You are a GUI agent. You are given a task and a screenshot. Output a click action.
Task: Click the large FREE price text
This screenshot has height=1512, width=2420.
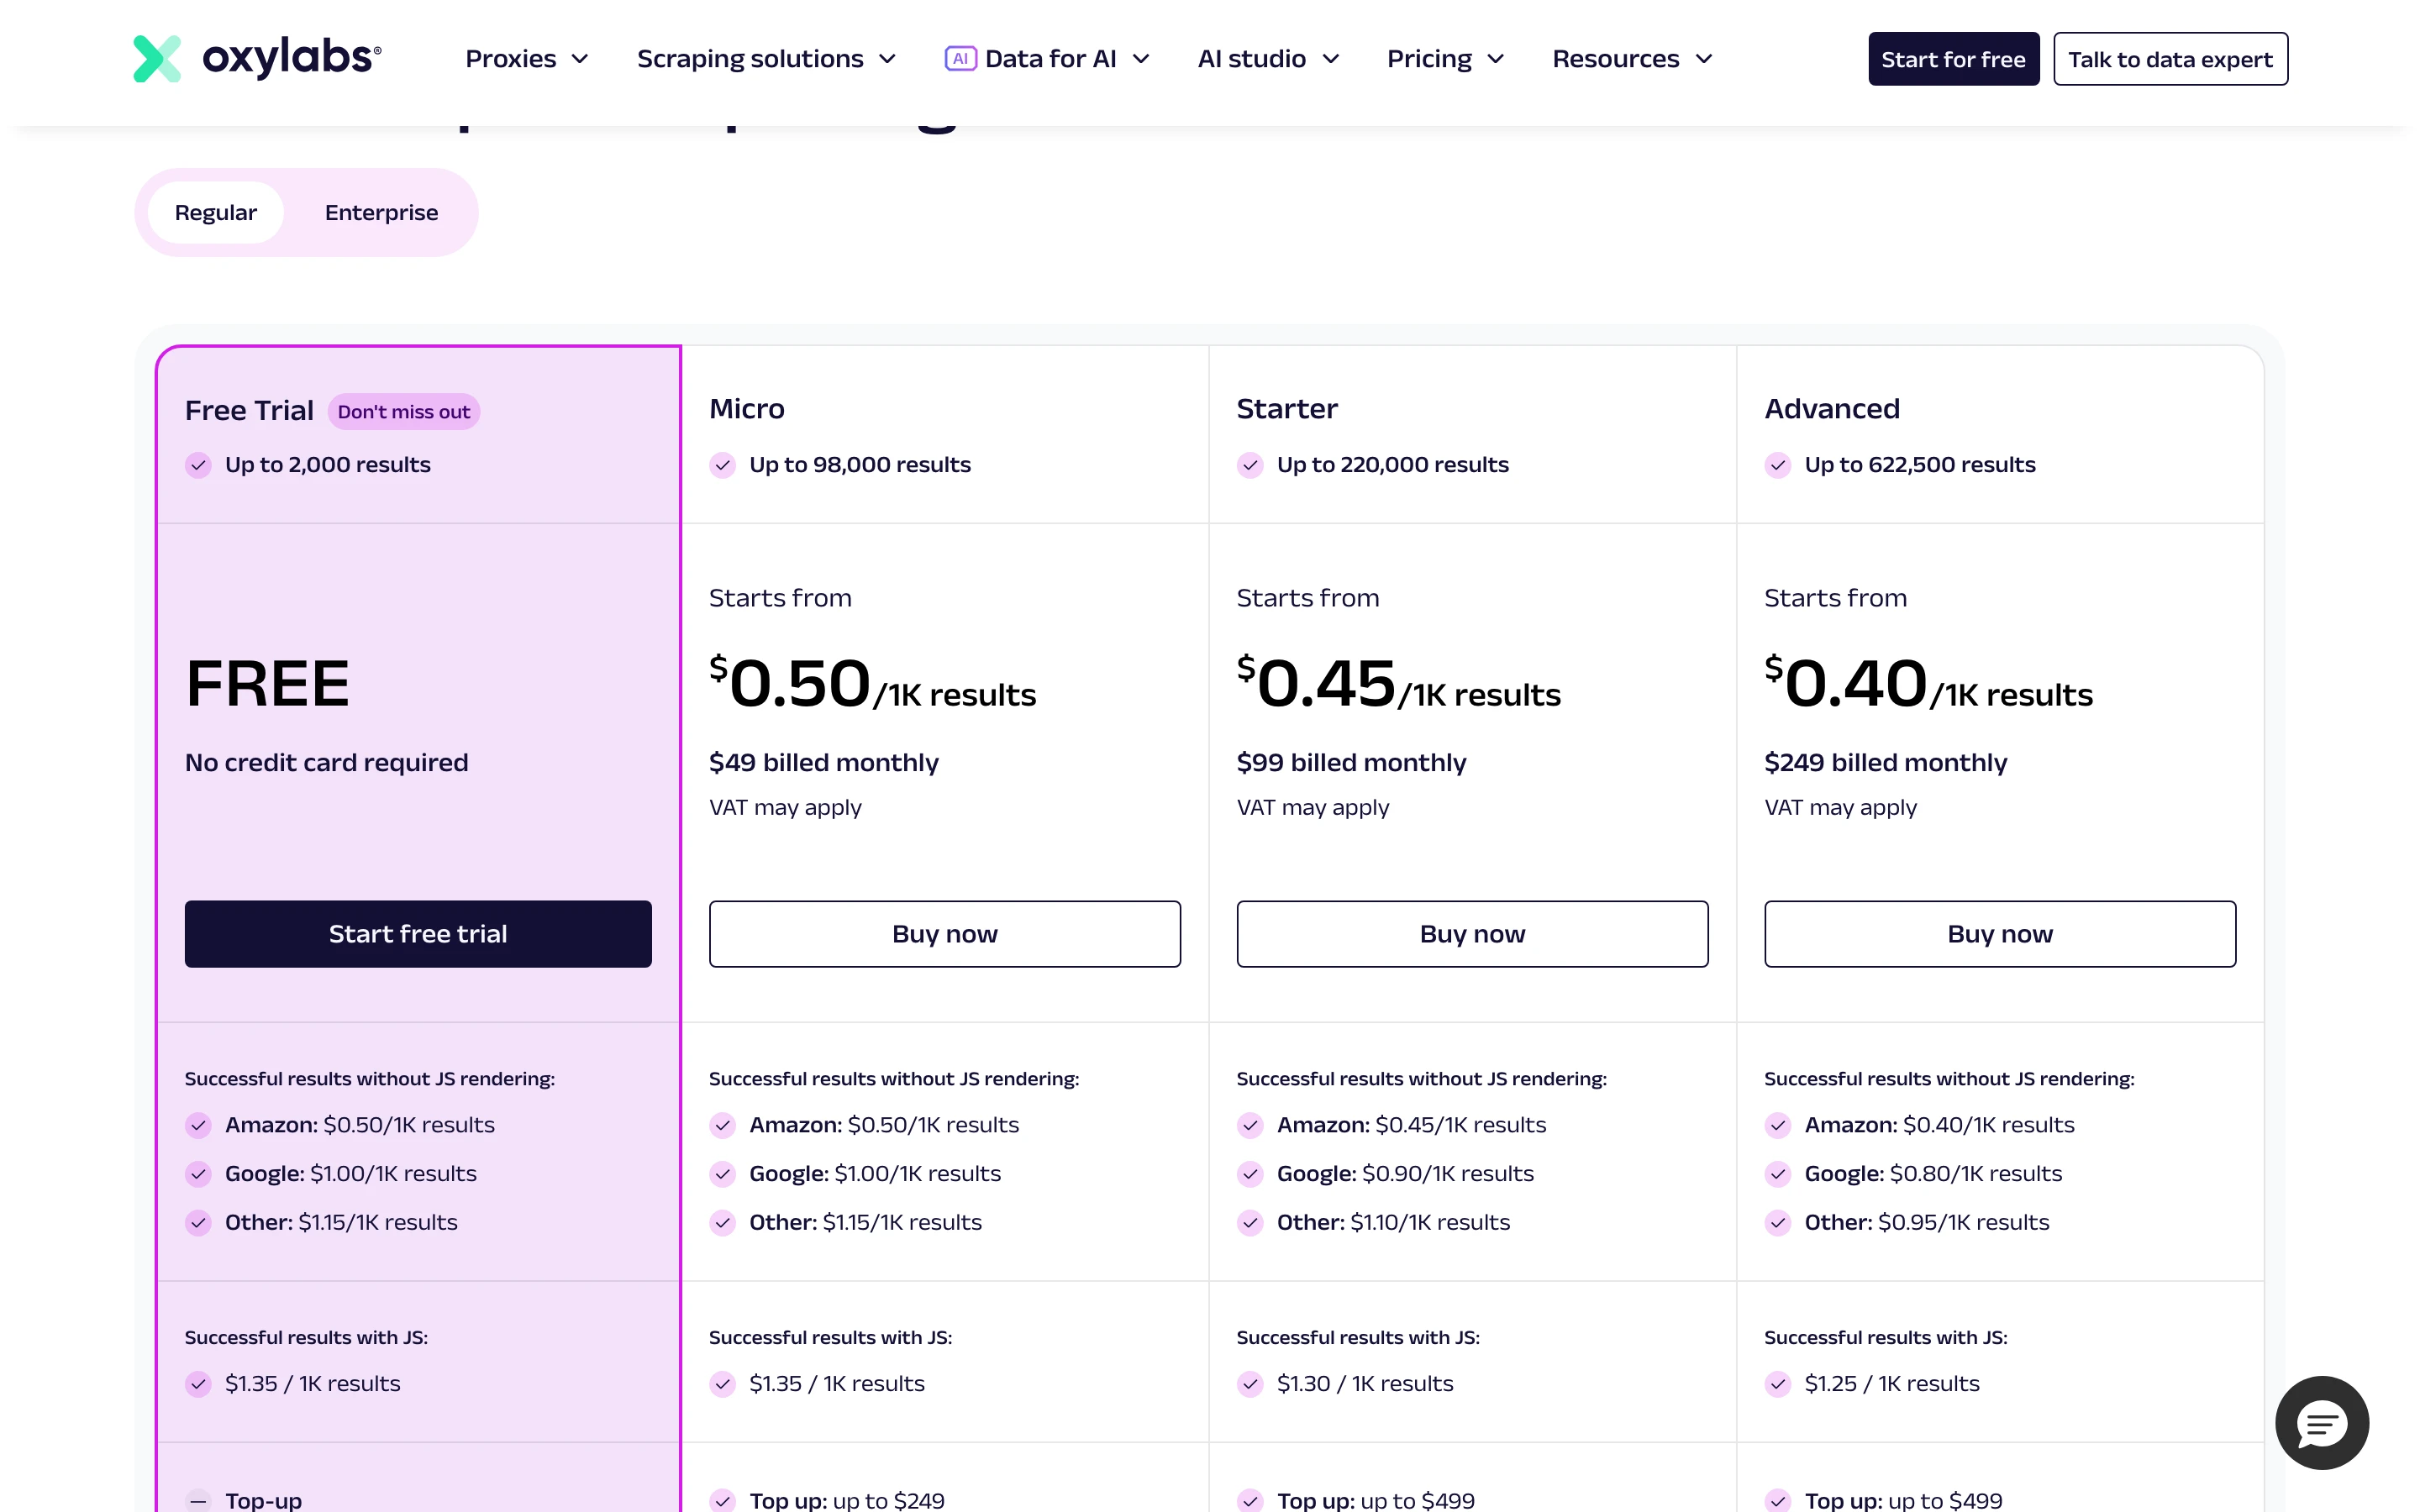pos(267,684)
